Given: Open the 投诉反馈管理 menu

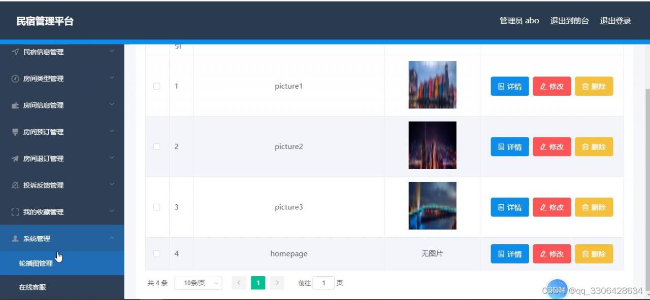Looking at the screenshot, I should pyautogui.click(x=62, y=185).
